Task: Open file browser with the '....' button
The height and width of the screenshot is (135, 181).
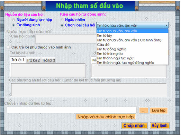Action: (144, 110)
